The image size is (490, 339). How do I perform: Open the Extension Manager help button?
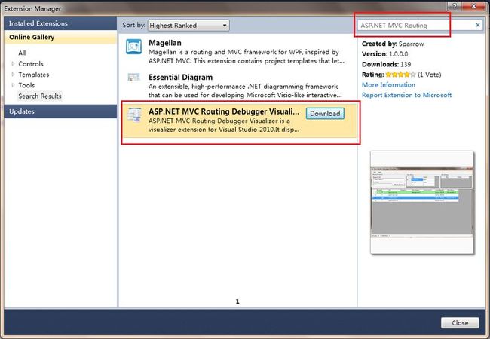[455, 6]
